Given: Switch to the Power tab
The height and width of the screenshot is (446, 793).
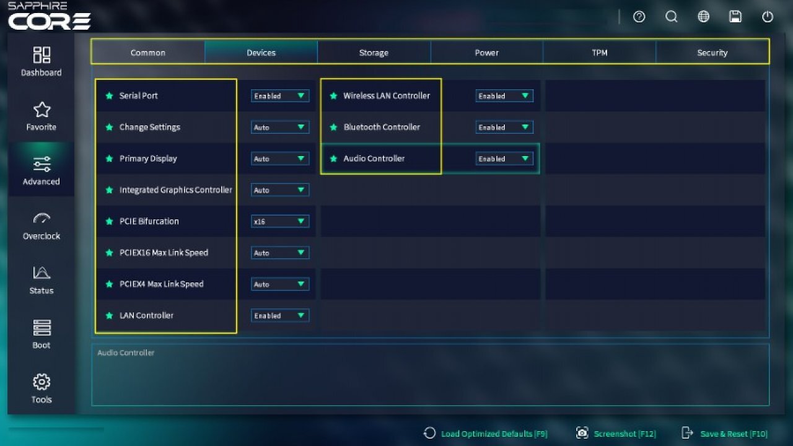Looking at the screenshot, I should click(486, 52).
